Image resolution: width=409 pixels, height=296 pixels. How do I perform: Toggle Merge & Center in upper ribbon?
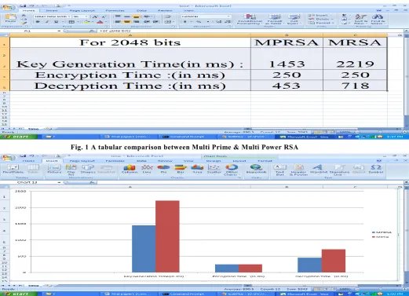[x=167, y=22]
